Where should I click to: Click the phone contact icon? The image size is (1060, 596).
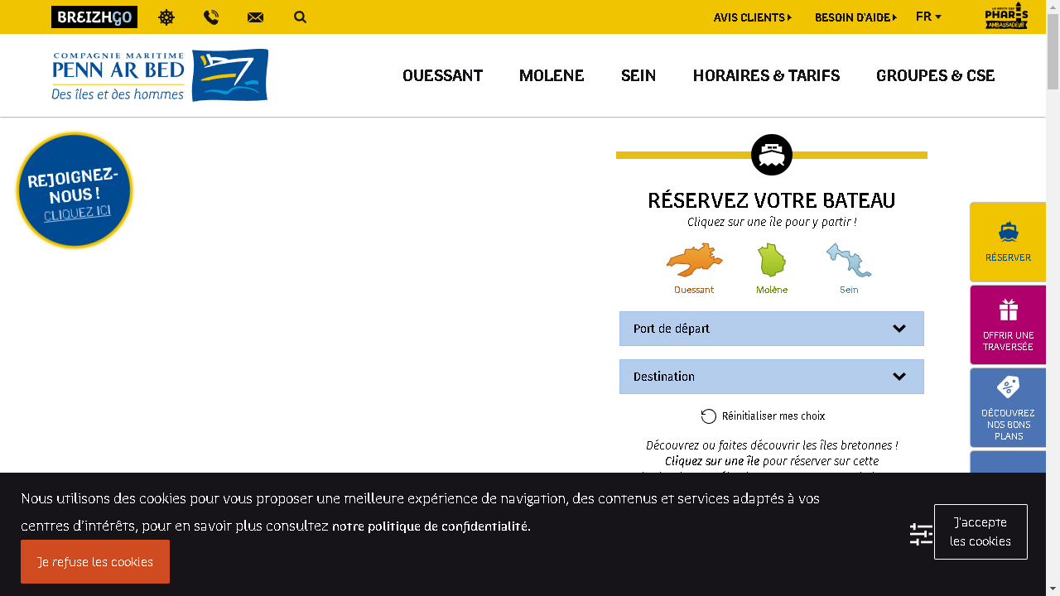click(211, 17)
